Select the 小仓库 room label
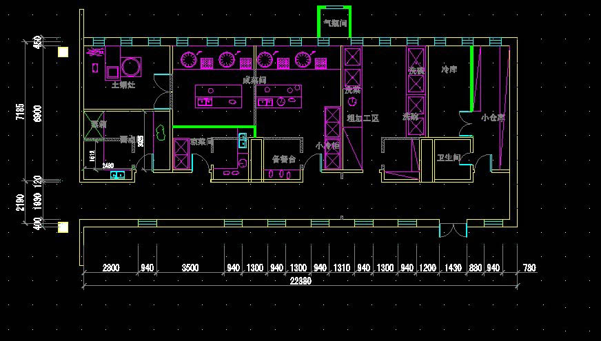The image size is (601, 341). (493, 118)
